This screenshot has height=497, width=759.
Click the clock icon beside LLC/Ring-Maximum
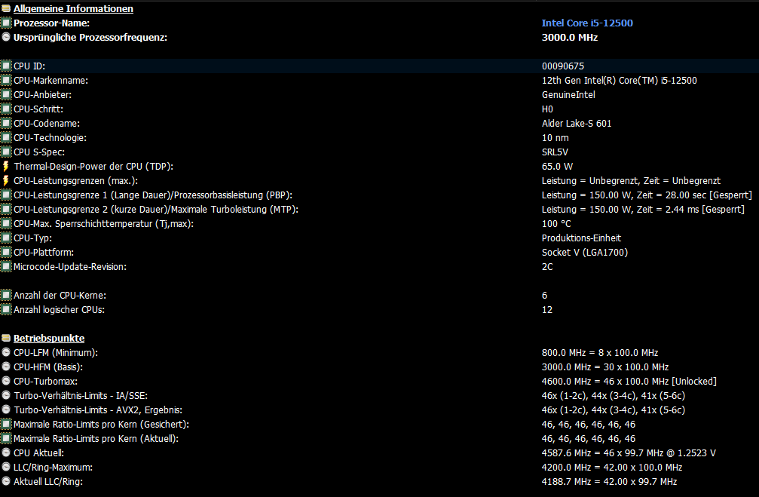(x=6, y=468)
